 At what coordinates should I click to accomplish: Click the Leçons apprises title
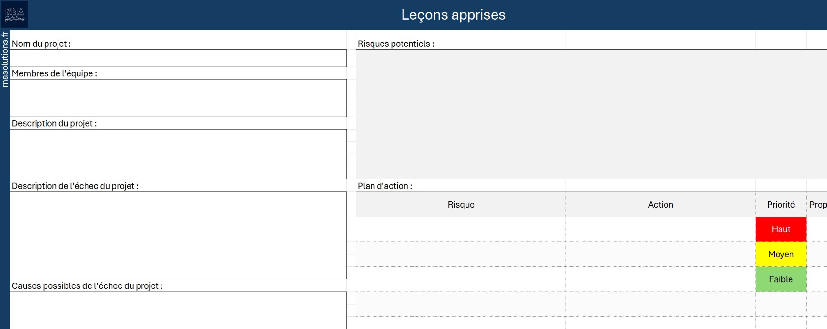coord(453,15)
